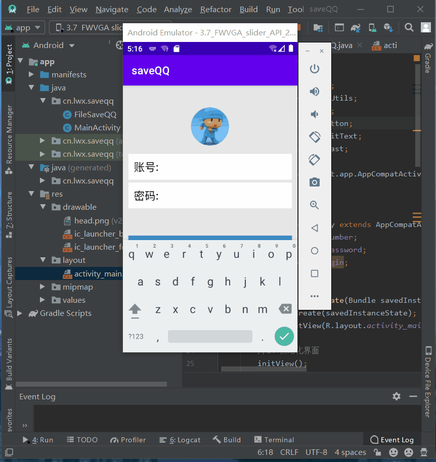Tap the keyboard shift arrow key
The height and width of the screenshot is (462, 436).
[x=135, y=310]
